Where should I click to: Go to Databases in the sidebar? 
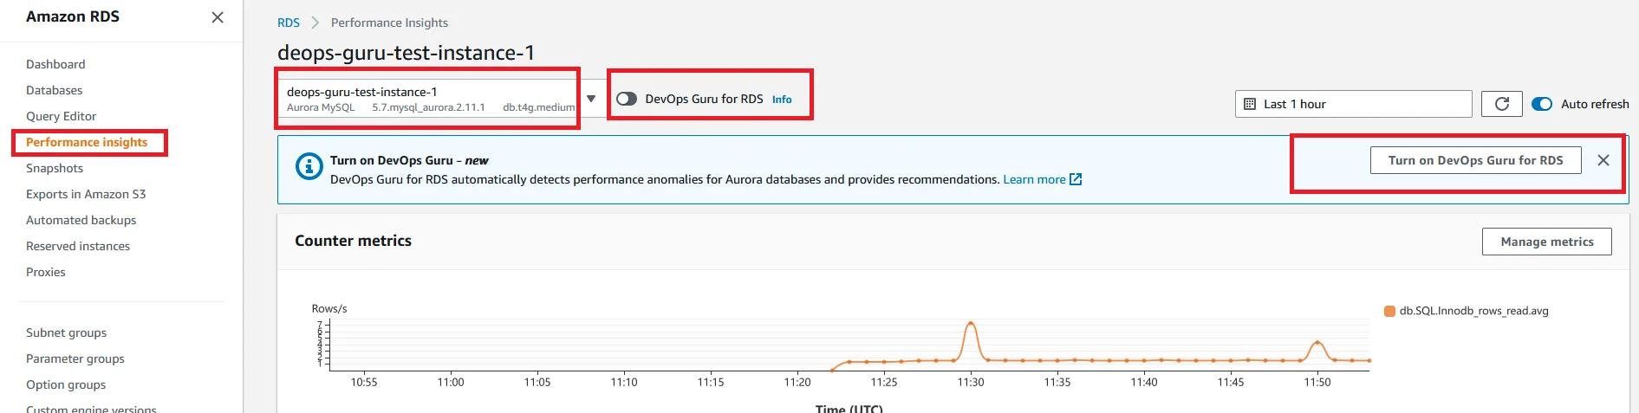tap(54, 90)
